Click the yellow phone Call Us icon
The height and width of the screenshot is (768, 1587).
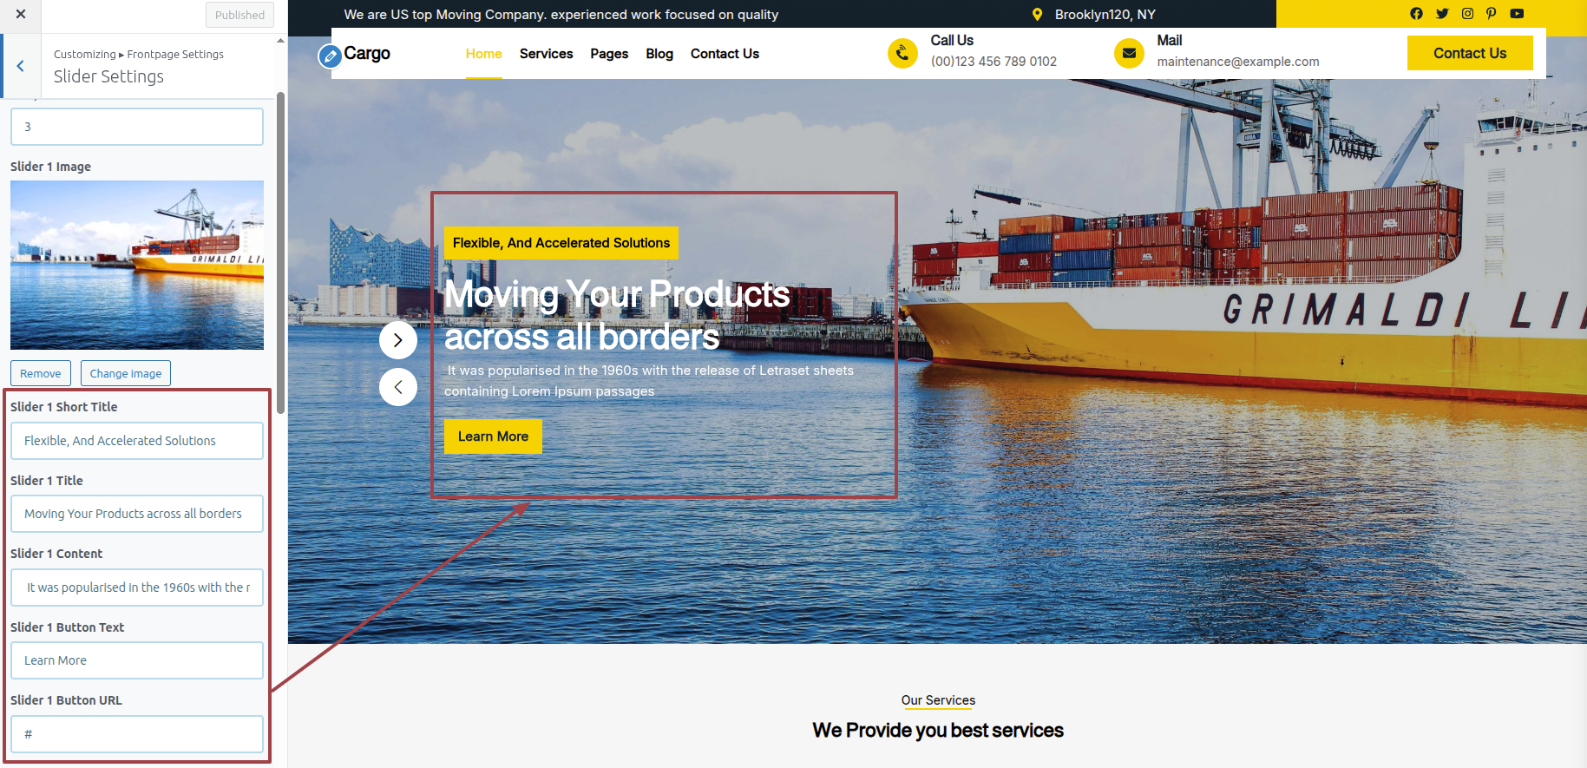coord(902,53)
